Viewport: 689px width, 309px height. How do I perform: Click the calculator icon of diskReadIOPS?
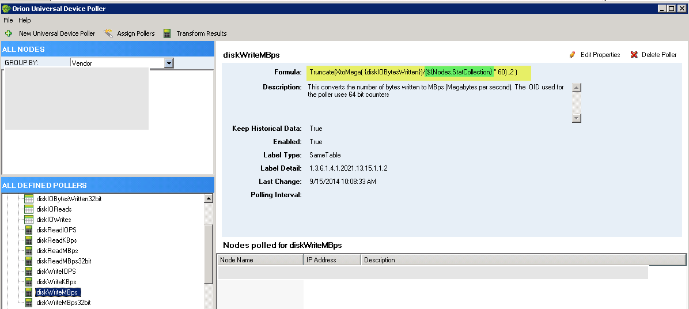click(x=29, y=230)
